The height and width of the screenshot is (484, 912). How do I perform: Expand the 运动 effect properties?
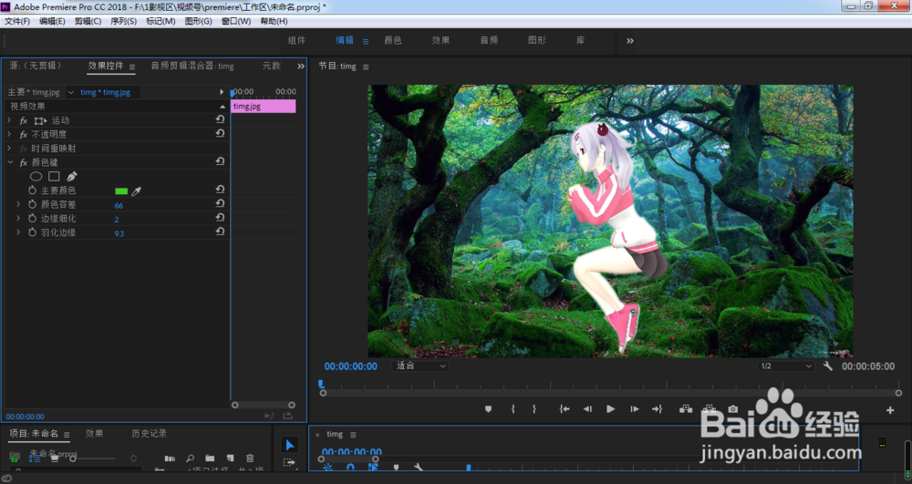tap(9, 119)
